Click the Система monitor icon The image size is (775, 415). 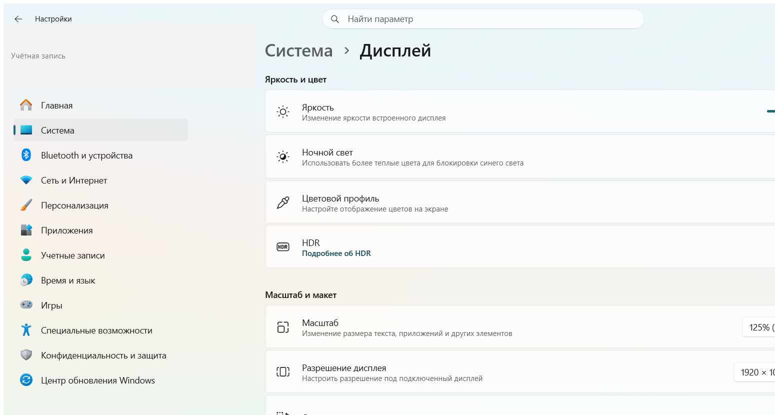26,130
